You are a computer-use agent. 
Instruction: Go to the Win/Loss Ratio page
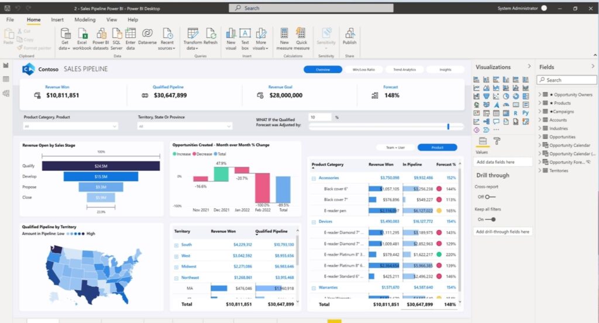click(x=364, y=70)
